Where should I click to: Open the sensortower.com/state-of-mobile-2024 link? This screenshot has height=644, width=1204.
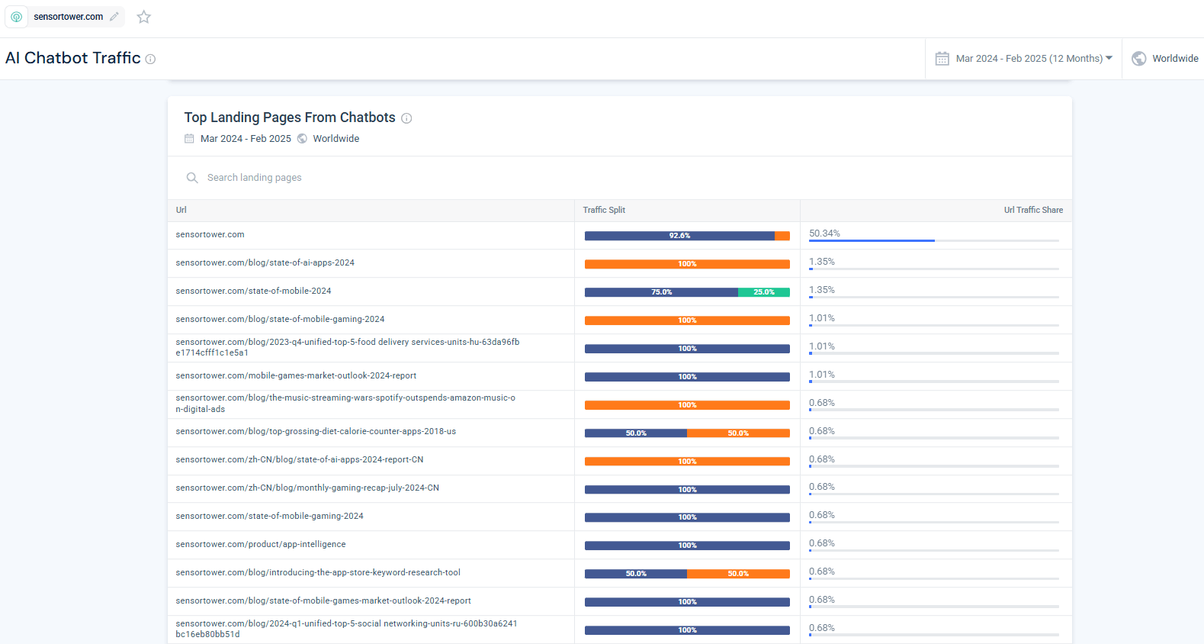click(x=253, y=291)
